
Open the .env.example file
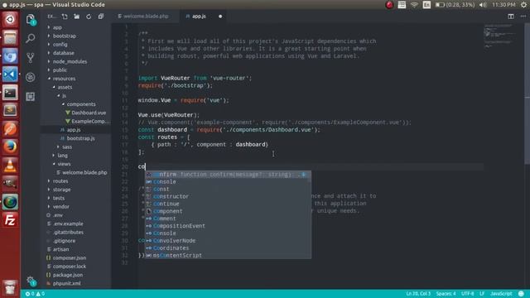point(68,223)
